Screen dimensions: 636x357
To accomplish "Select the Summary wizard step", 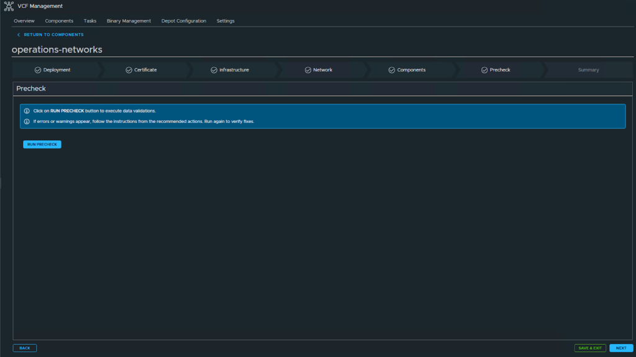I will coord(588,70).
